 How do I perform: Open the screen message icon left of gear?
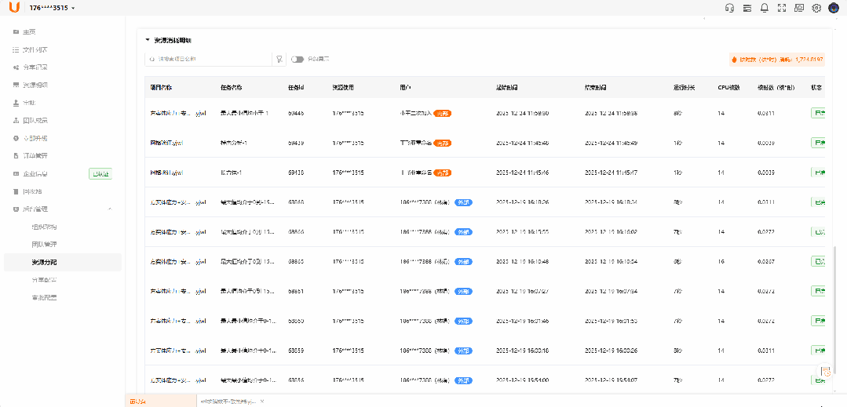pyautogui.click(x=799, y=8)
